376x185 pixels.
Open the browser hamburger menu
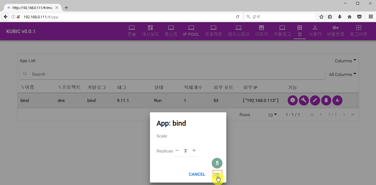coord(371,17)
